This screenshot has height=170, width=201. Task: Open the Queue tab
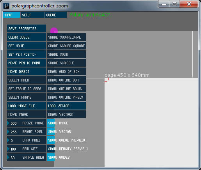tap(56, 15)
